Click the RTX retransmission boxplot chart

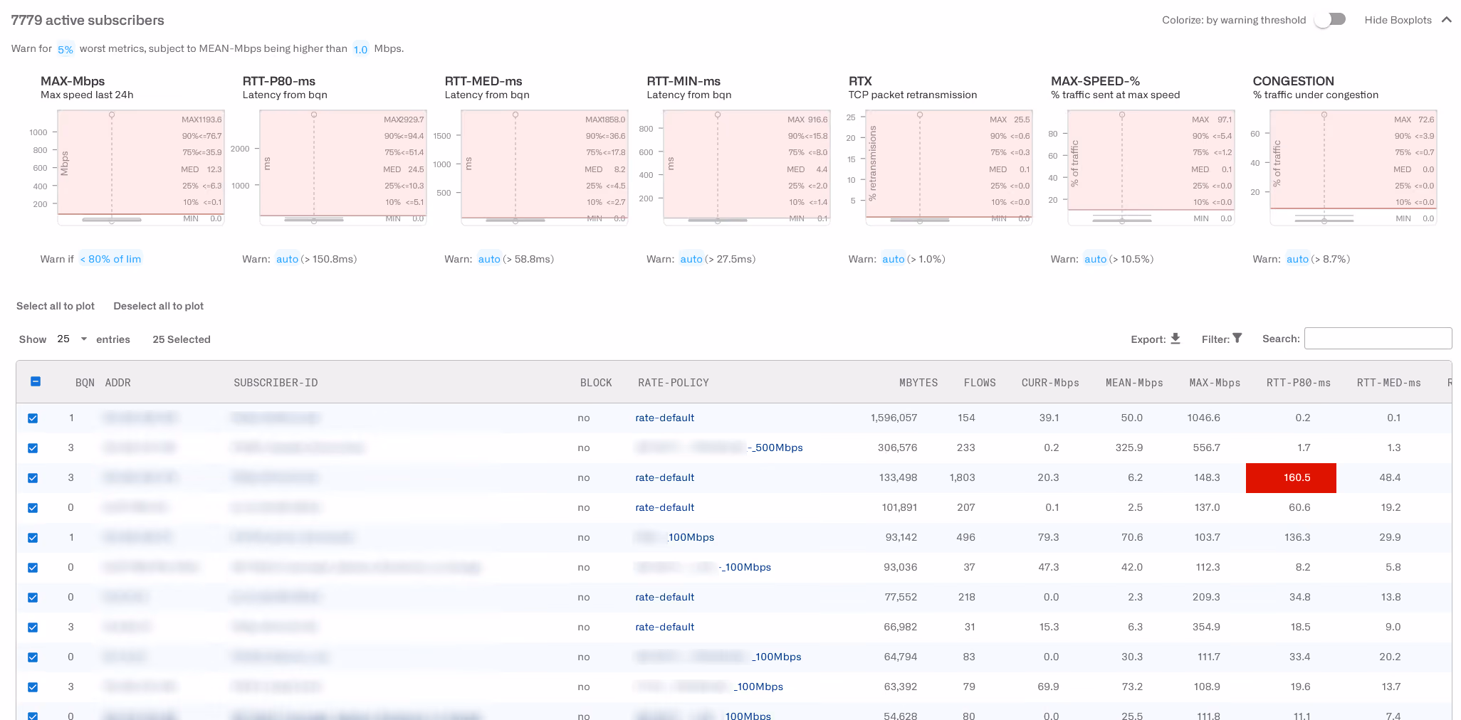(949, 168)
